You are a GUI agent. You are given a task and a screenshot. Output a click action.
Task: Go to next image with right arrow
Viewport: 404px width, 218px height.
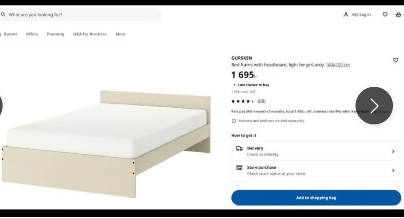[374, 106]
